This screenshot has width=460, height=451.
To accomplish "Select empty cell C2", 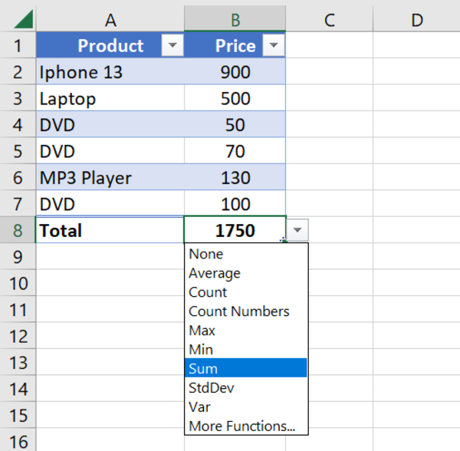I will click(x=330, y=71).
